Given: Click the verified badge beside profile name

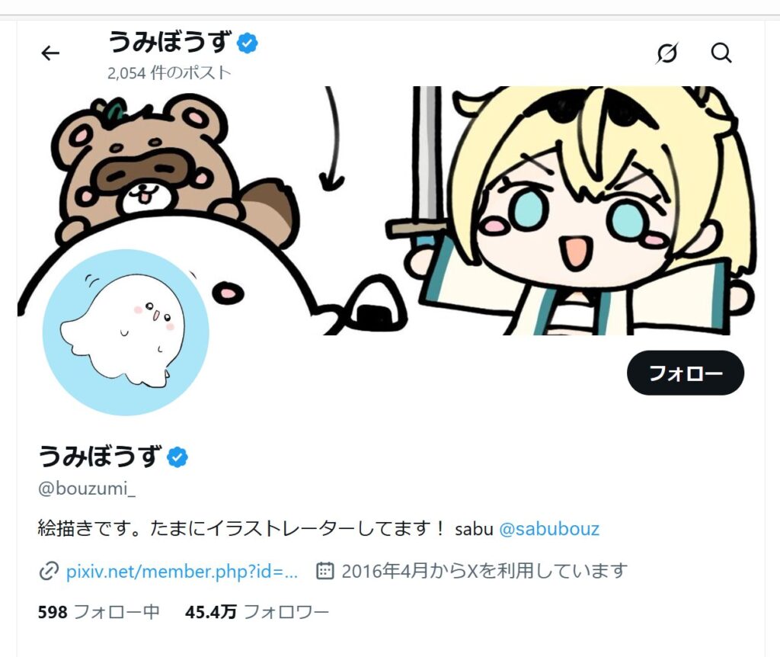Looking at the screenshot, I should (x=177, y=457).
